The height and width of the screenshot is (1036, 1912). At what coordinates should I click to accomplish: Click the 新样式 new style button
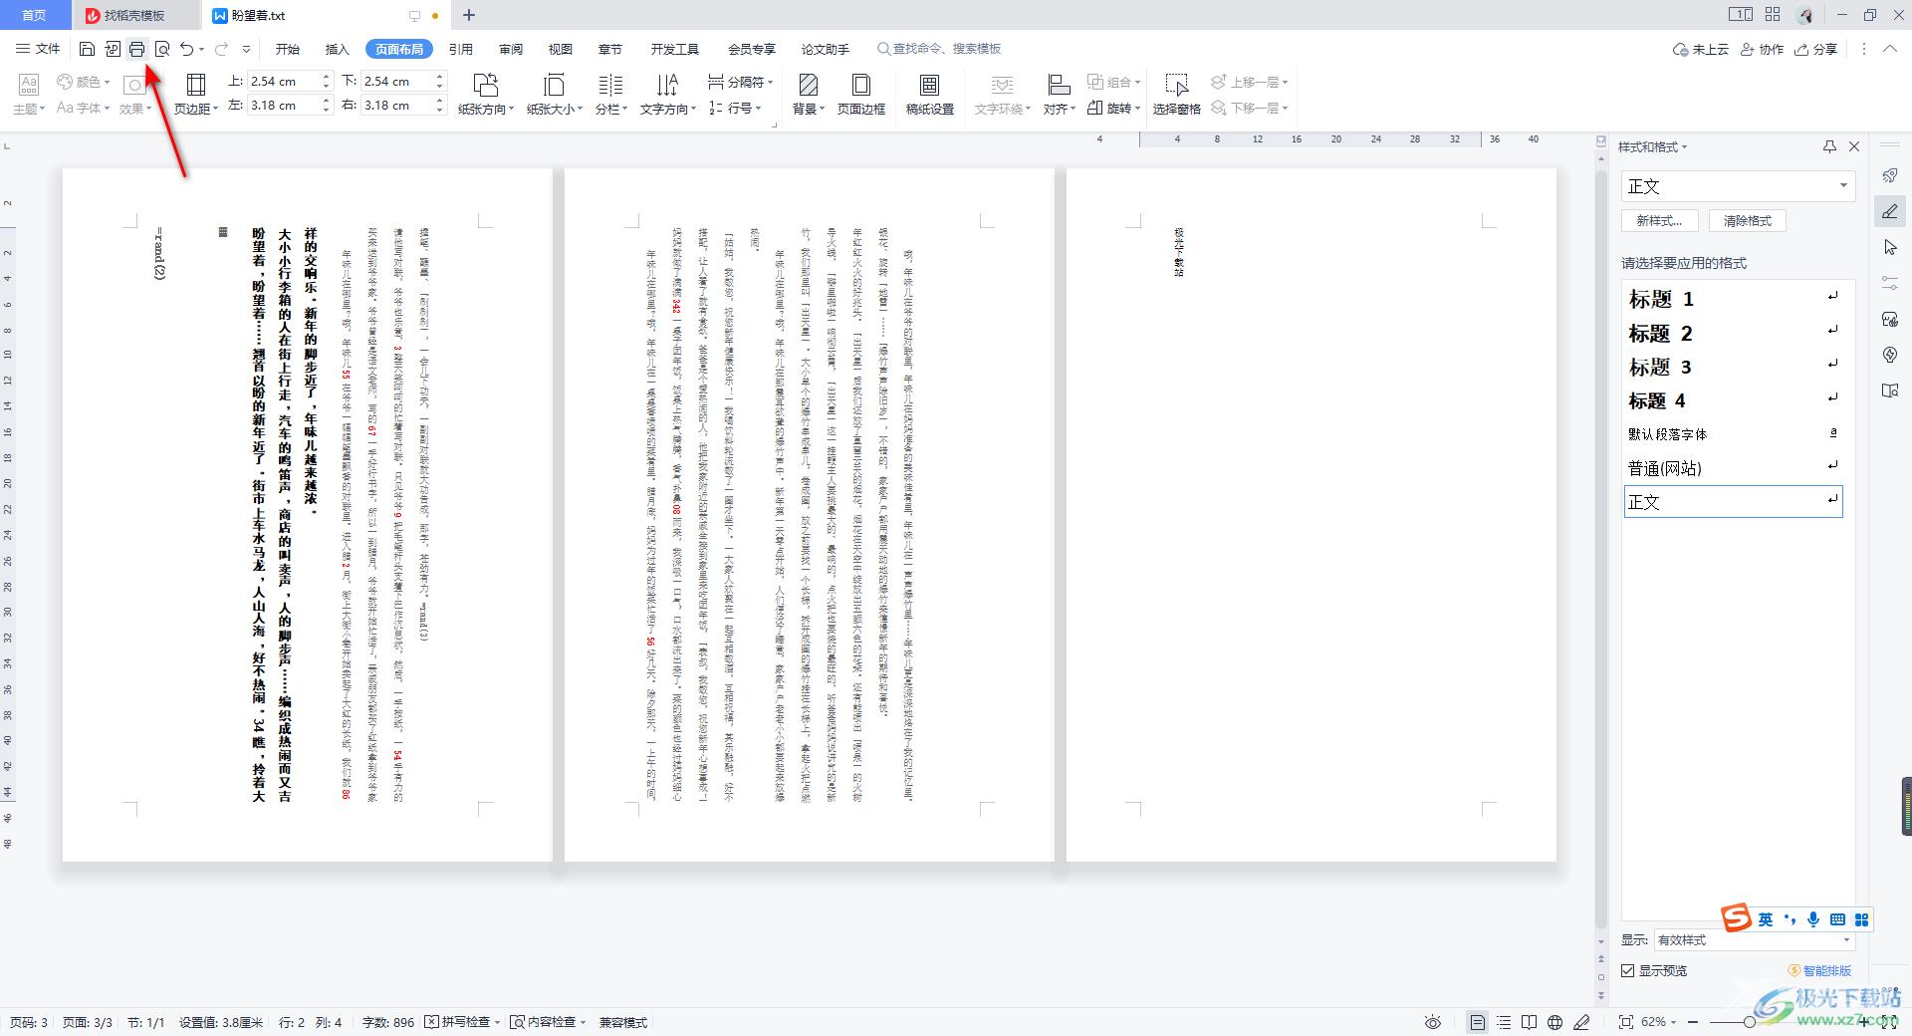(x=1659, y=221)
